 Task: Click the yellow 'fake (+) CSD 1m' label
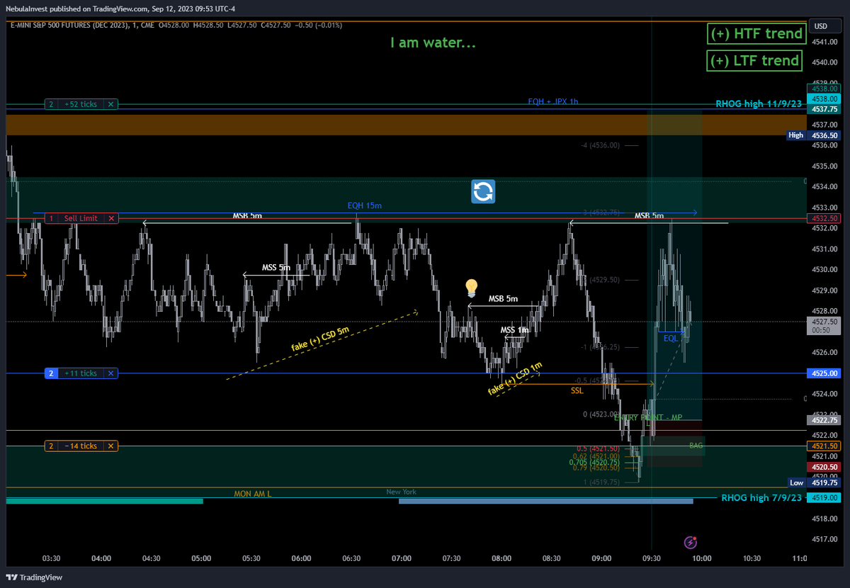point(515,378)
